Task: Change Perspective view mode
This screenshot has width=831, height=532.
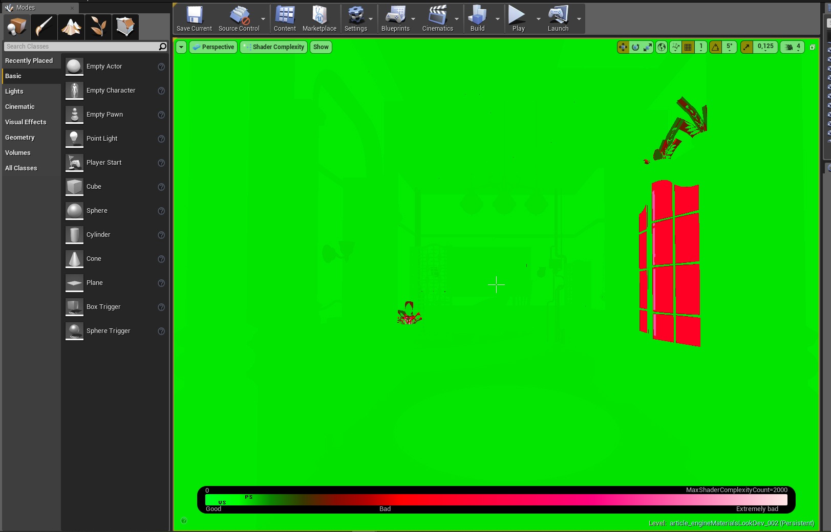Action: (213, 47)
